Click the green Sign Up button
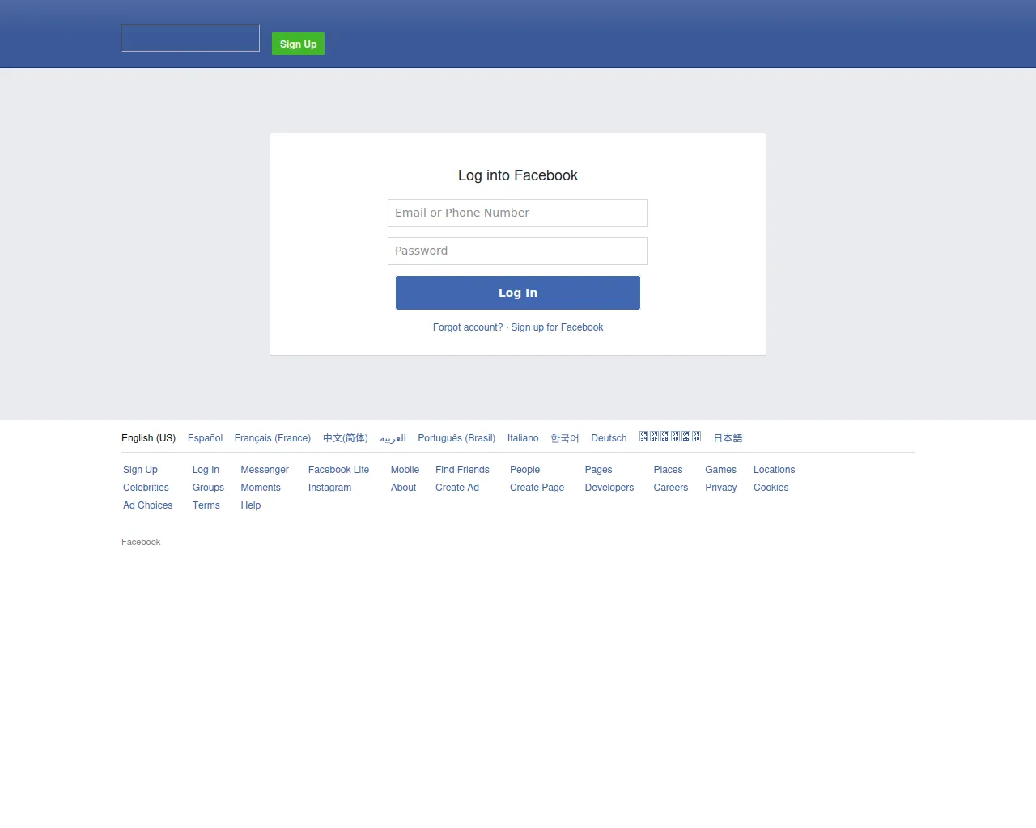 (298, 44)
